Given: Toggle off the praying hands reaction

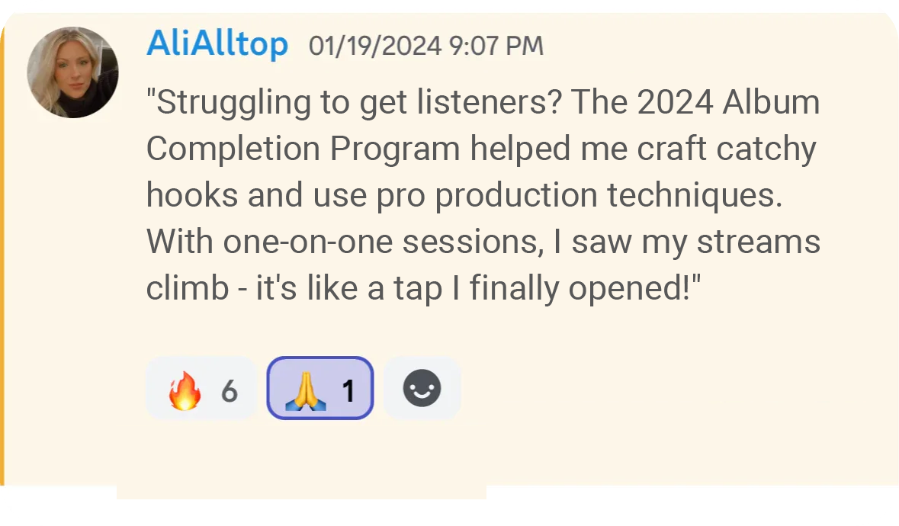Looking at the screenshot, I should click(x=320, y=389).
